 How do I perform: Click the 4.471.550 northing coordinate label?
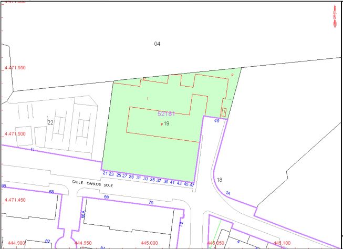coord(14,68)
